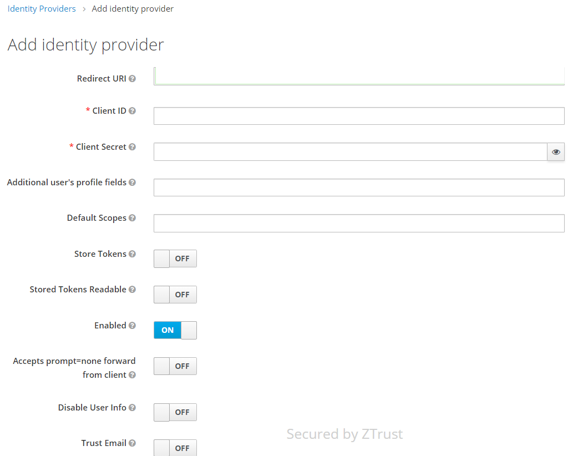Click help icon beside Store Tokens
583x456 pixels.
coord(132,254)
